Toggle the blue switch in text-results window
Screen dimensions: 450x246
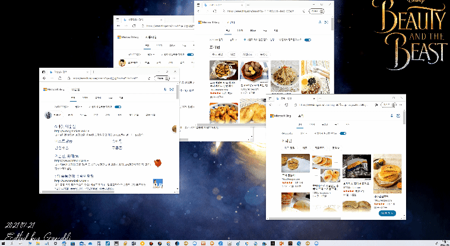[x=118, y=107]
